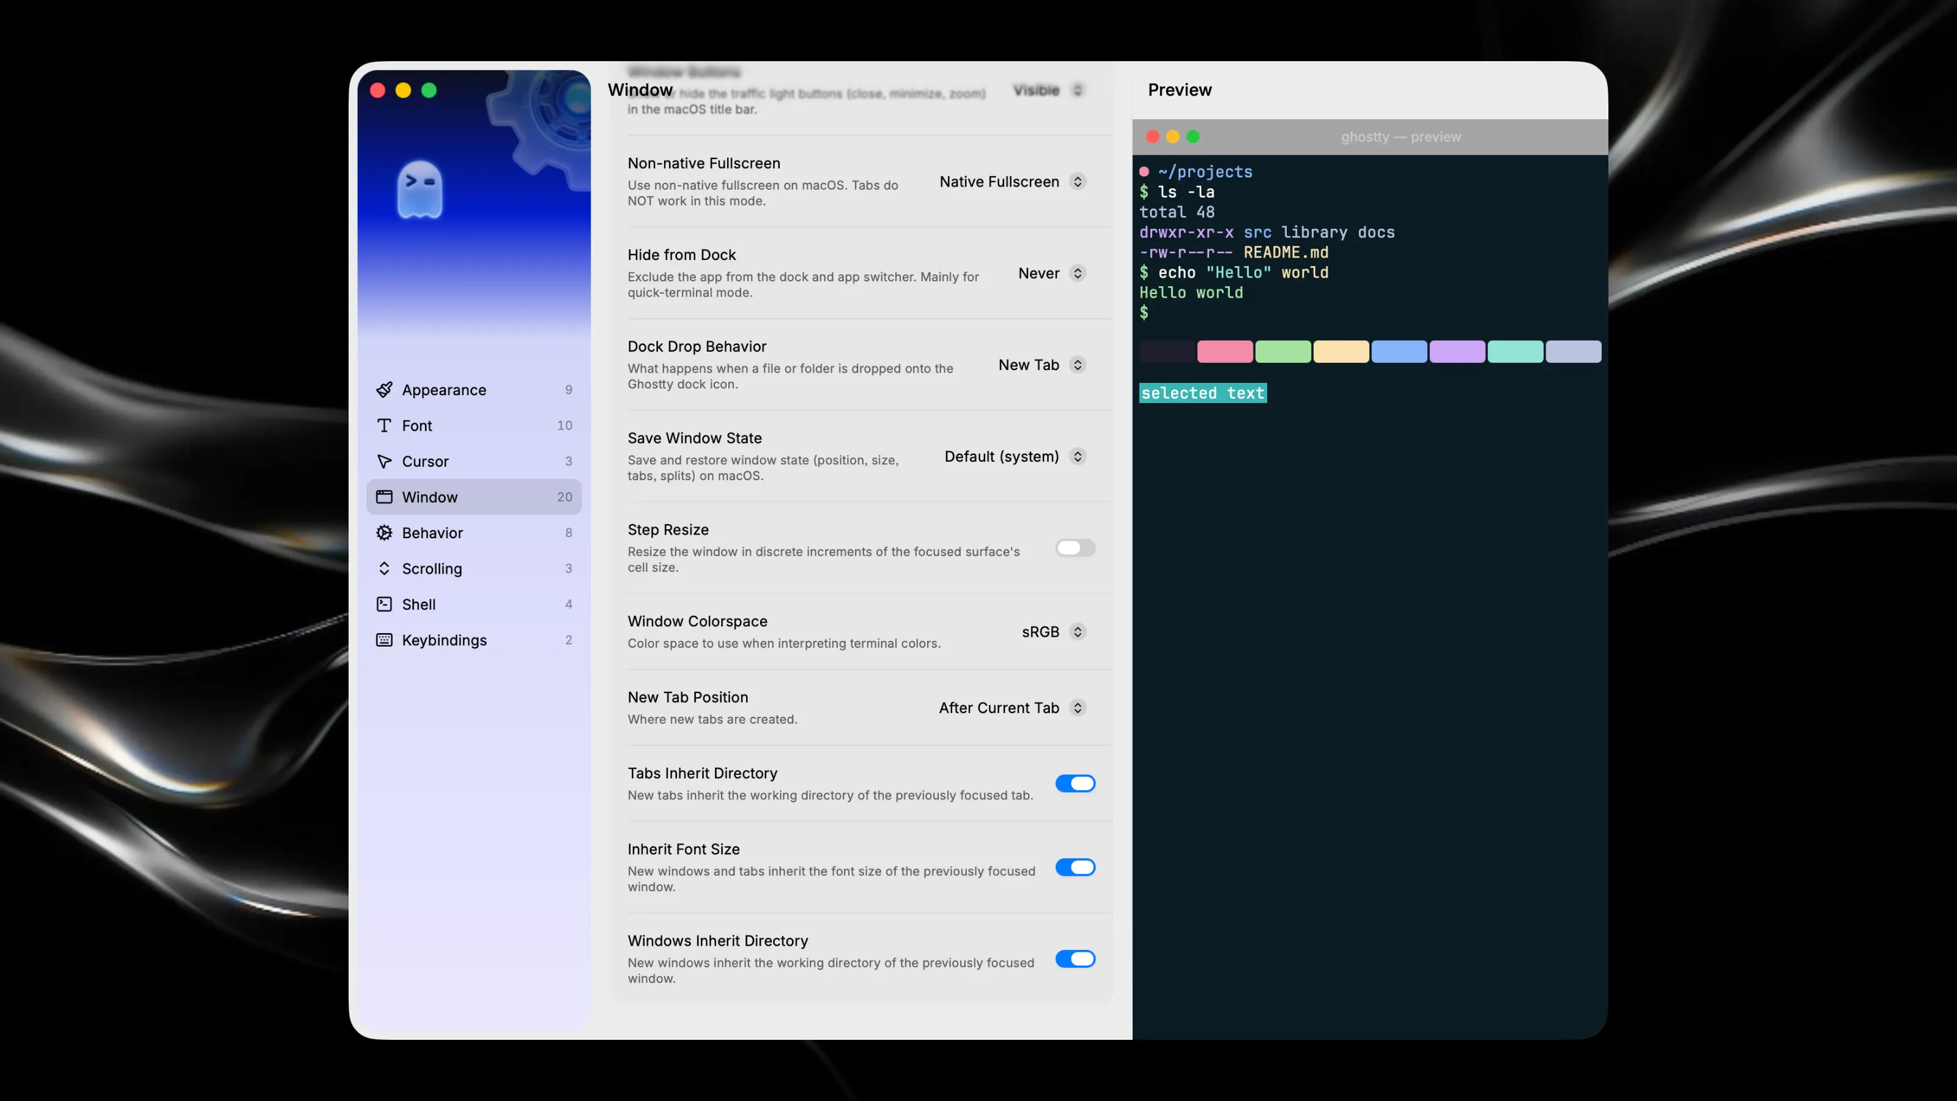Click the light lavender palette swatch
Viewport: 1957px width, 1101px height.
(1574, 352)
